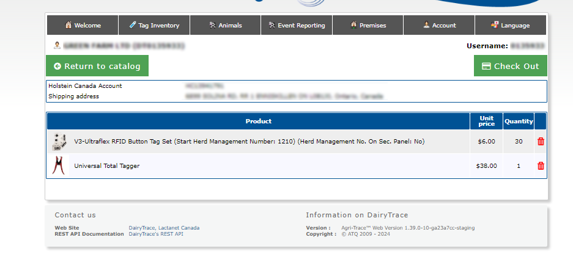Click the $6.00 unit price cell
The width and height of the screenshot is (573, 254).
(486, 142)
